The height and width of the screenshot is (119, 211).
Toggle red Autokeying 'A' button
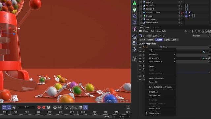coord(44,107)
